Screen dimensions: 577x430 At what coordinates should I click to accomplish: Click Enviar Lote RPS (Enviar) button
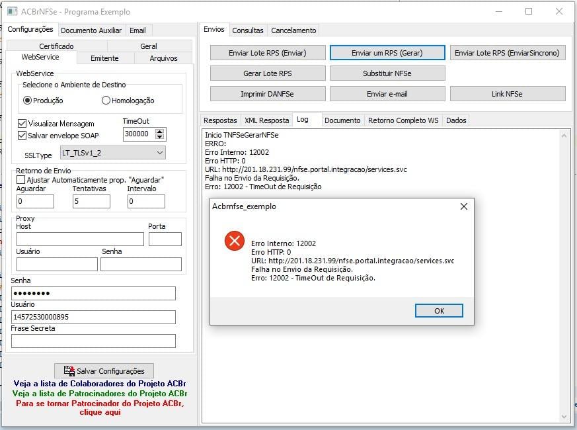(x=268, y=53)
